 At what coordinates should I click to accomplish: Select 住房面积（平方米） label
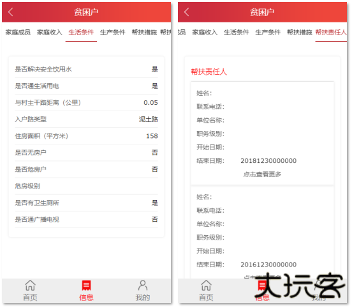41,136
